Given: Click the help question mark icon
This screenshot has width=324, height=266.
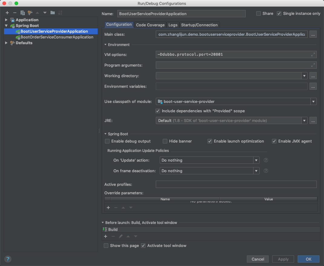Looking at the screenshot, I should coord(8,259).
